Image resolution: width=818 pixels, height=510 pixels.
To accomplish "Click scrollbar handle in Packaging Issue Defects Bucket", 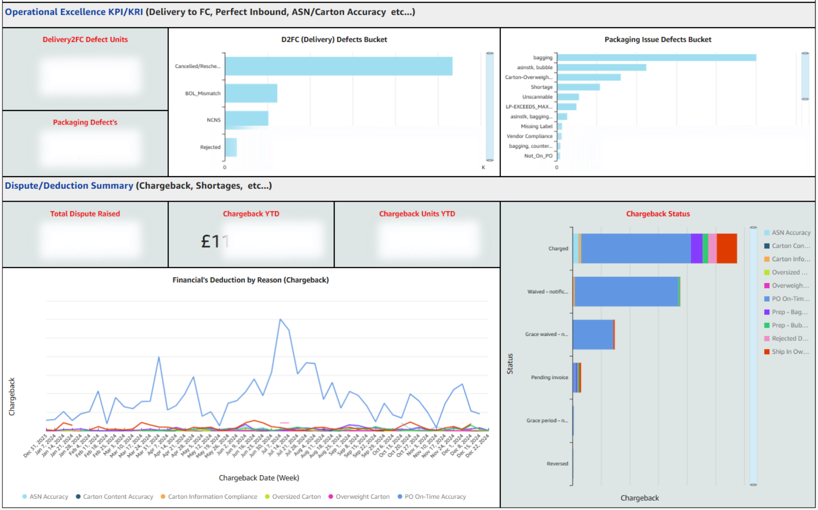I will [x=805, y=76].
